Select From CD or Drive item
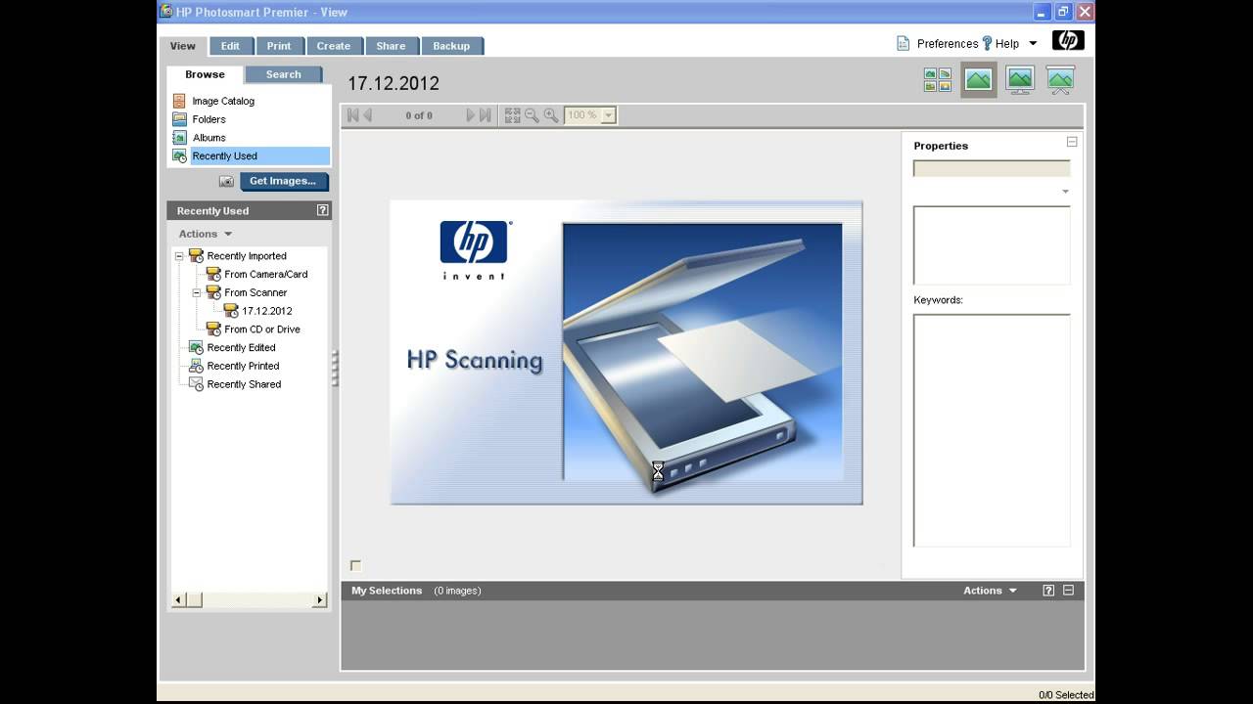This screenshot has width=1253, height=704. click(262, 330)
